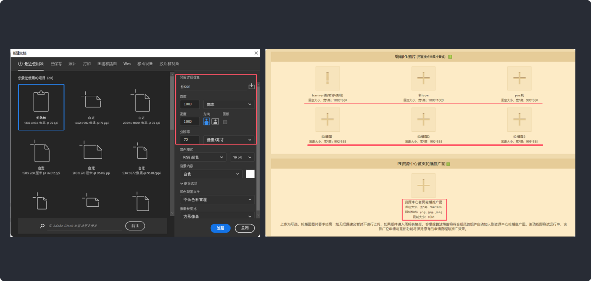This screenshot has width=591, height=281.
Task: Open the RGB 颜色 color mode dropdown
Action: click(x=203, y=158)
